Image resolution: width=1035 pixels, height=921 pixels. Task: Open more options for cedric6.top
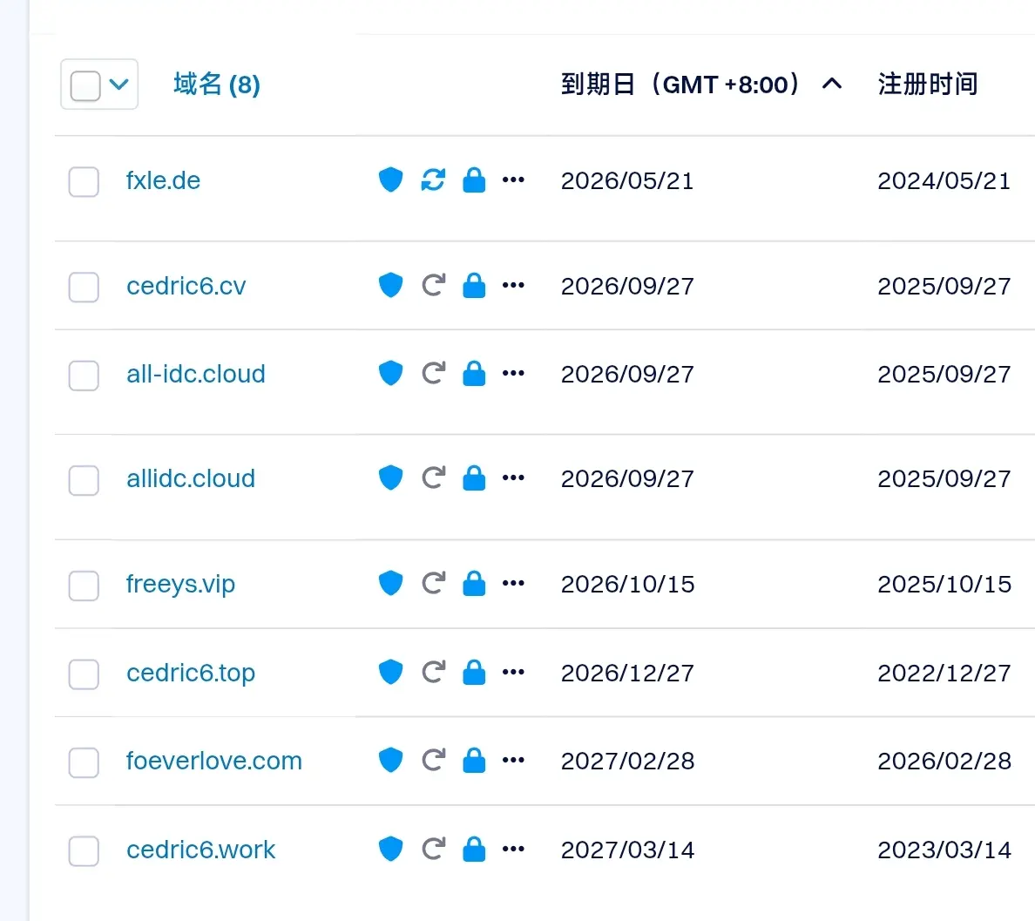pyautogui.click(x=513, y=672)
